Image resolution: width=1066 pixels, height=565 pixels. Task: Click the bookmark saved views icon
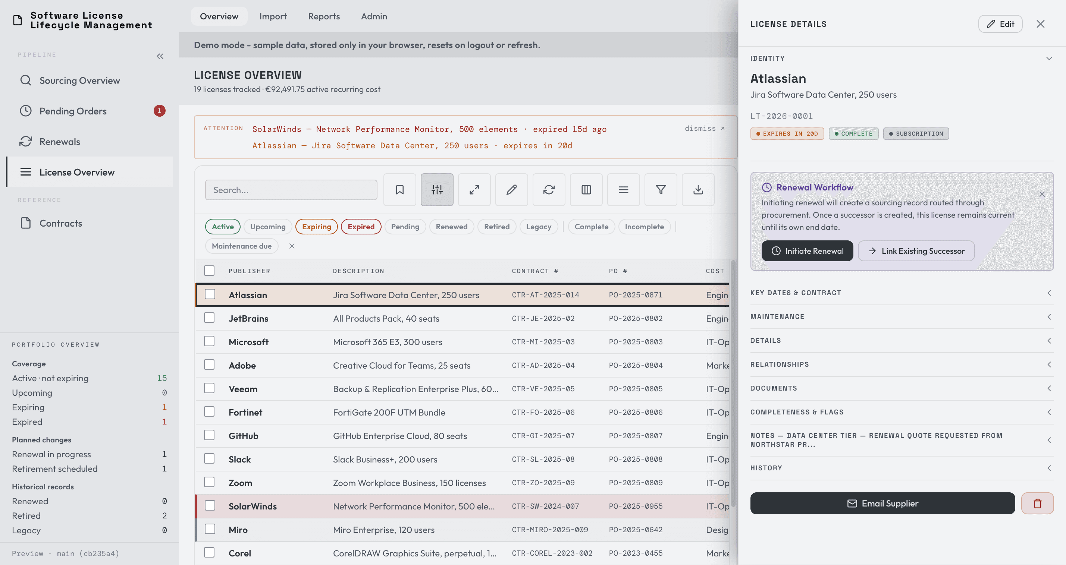click(399, 190)
